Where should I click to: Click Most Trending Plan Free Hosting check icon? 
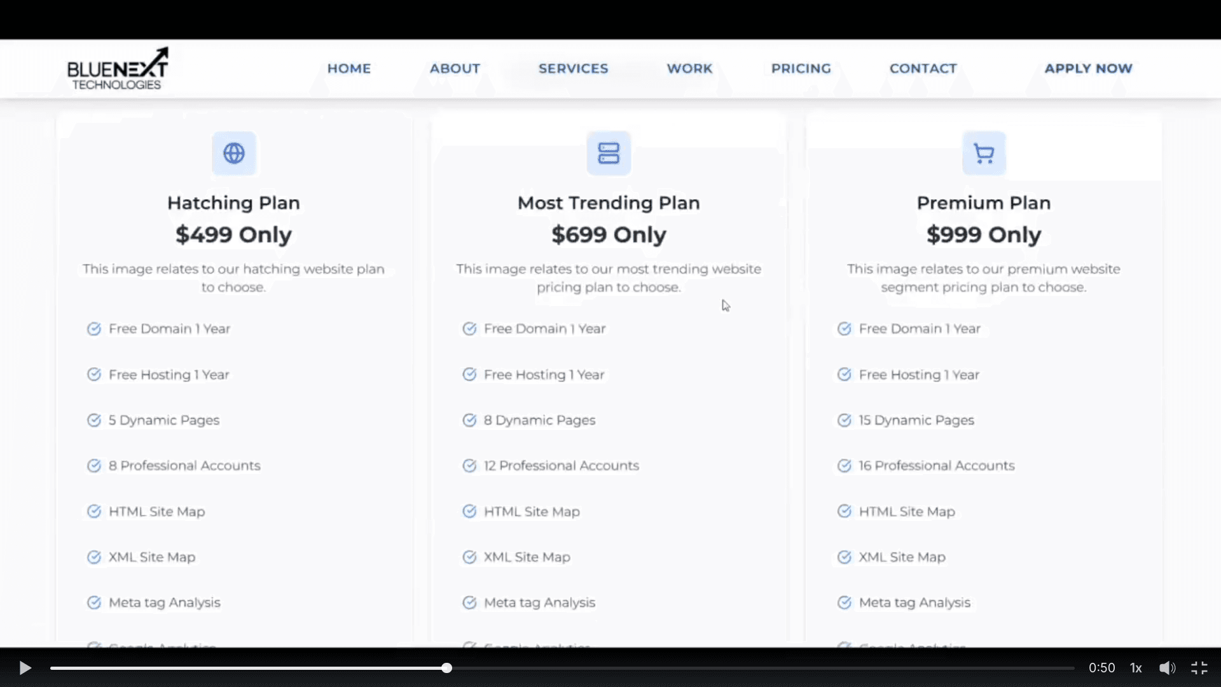tap(469, 375)
